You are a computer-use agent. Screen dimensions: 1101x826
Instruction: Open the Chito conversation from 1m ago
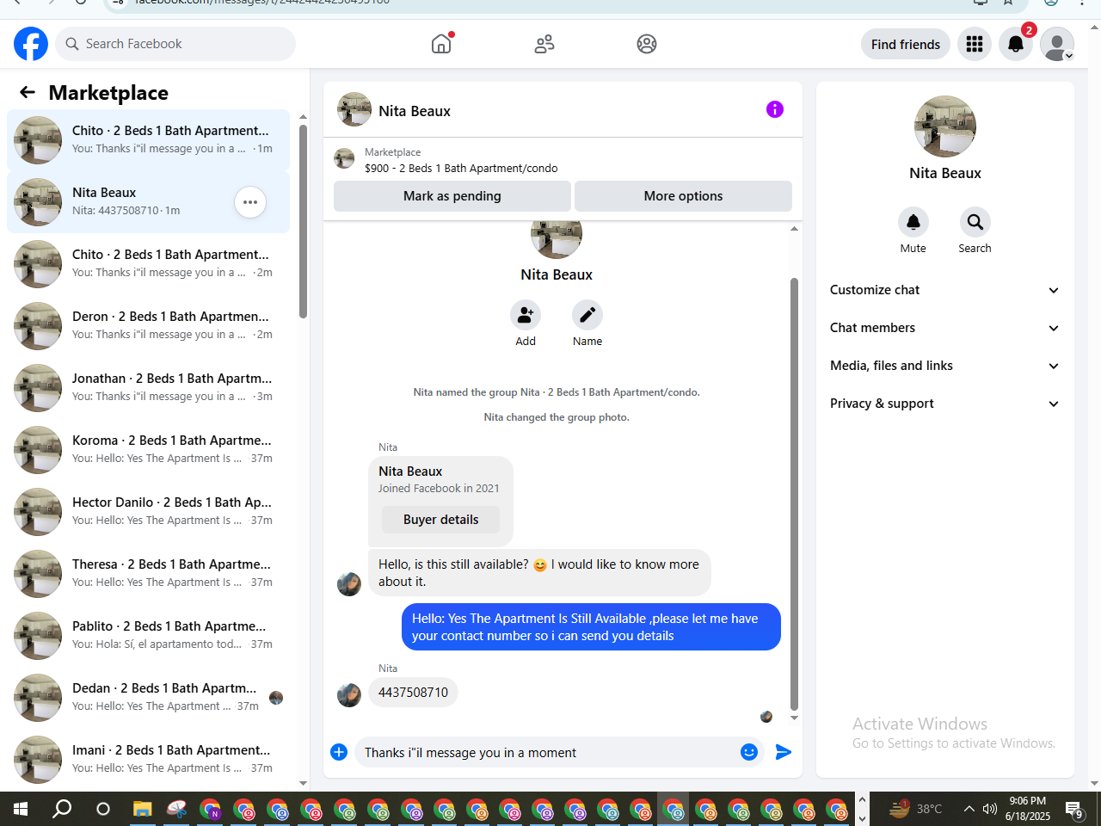pos(149,140)
